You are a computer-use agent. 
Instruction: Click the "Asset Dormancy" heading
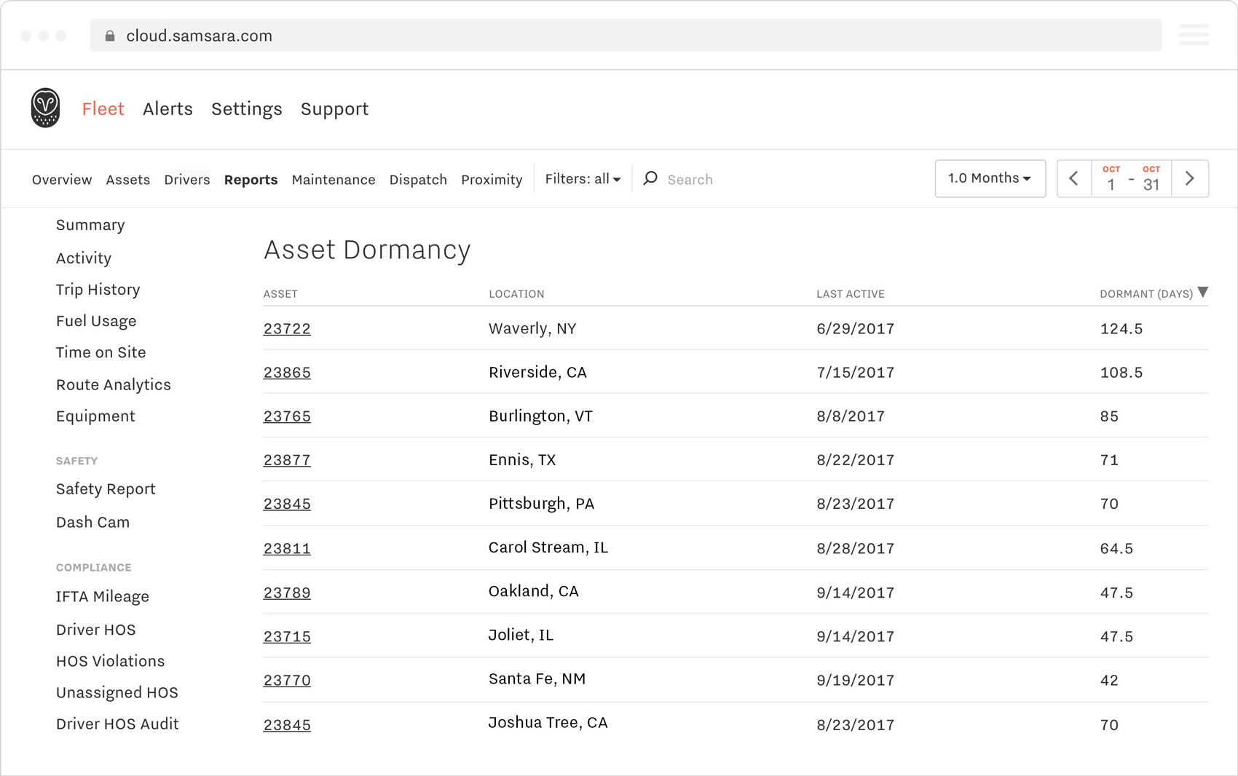pos(367,250)
